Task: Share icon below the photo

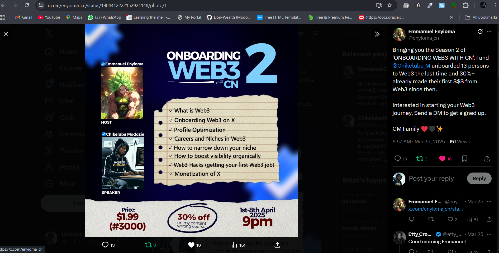Action: [277, 245]
